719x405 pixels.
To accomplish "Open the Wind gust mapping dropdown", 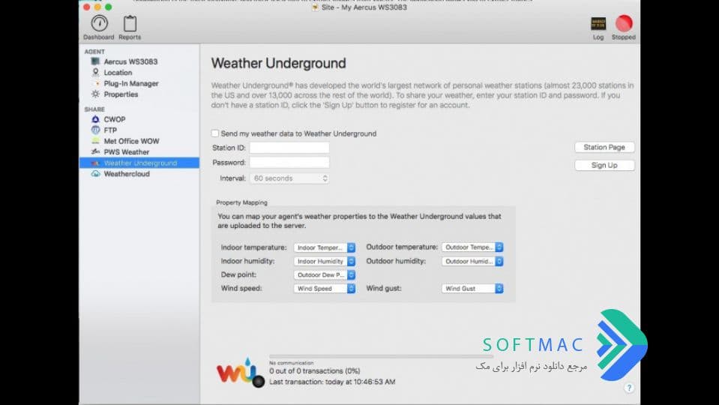I will pos(472,289).
